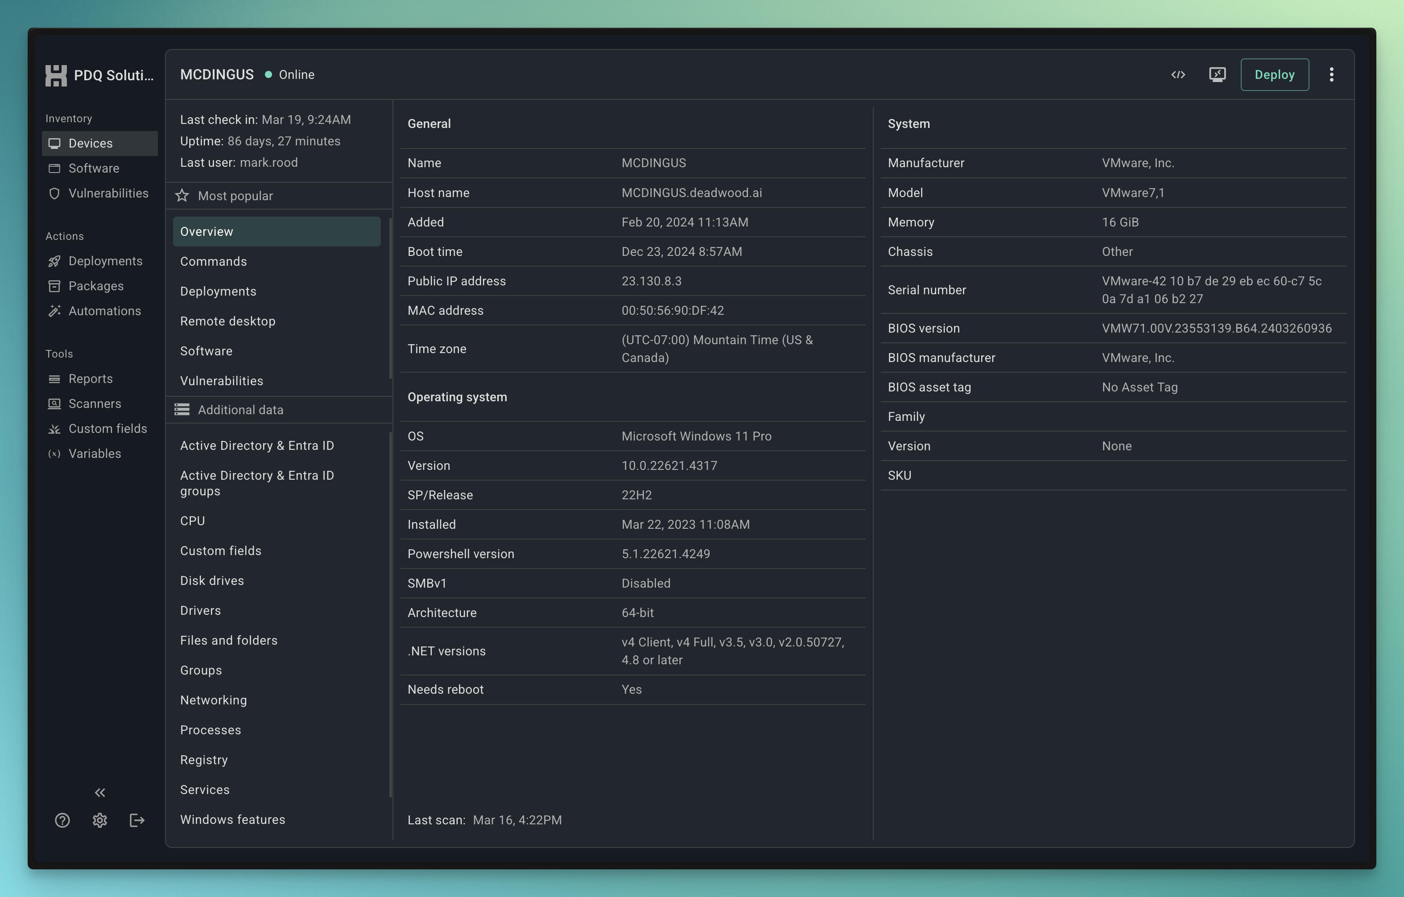Go to Reports in Tools
Image resolution: width=1404 pixels, height=897 pixels.
100,379
